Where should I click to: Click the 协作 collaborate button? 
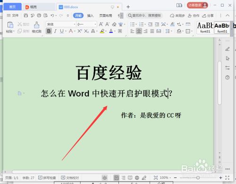[194, 16]
